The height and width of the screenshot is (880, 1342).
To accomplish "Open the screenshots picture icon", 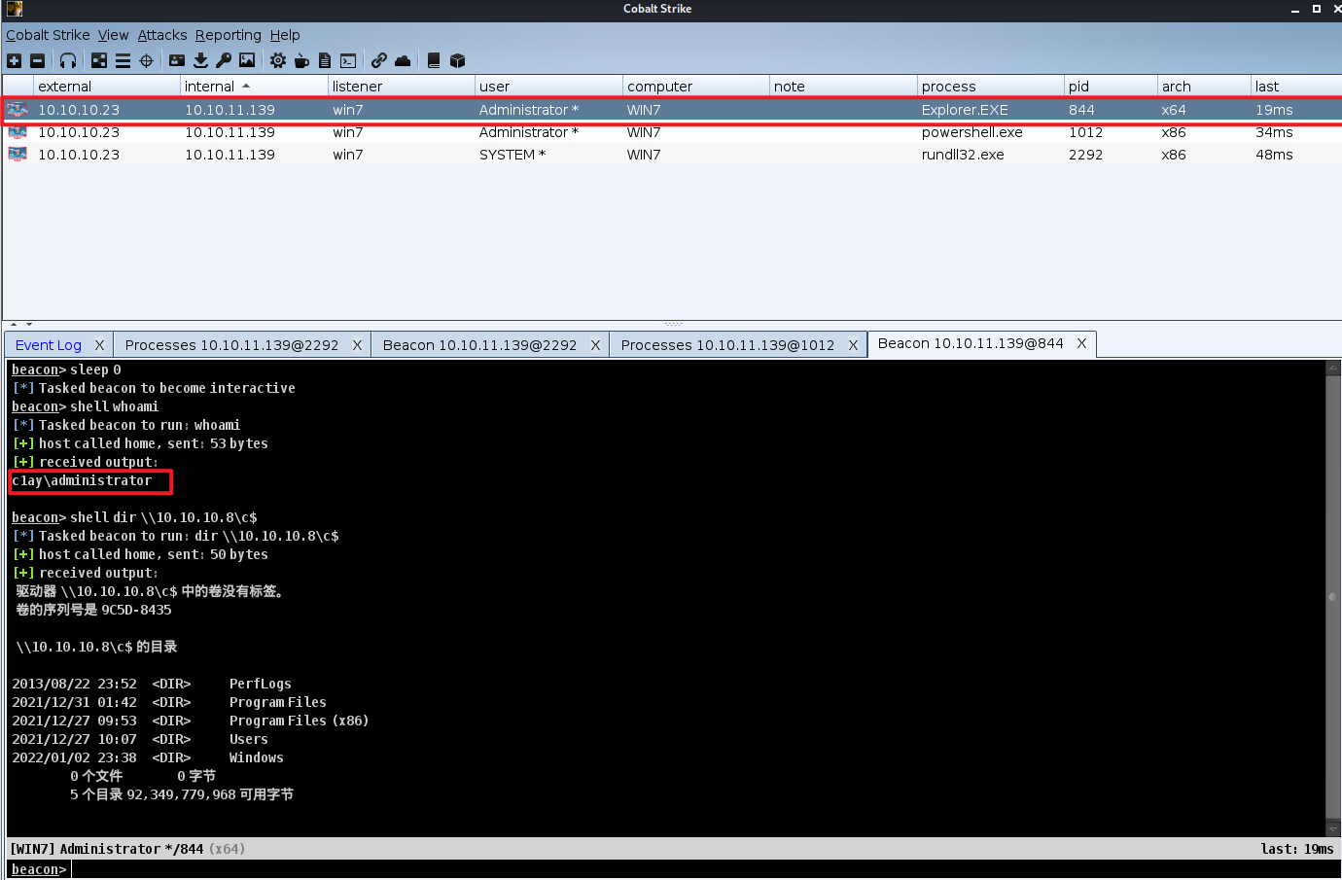I will [247, 60].
